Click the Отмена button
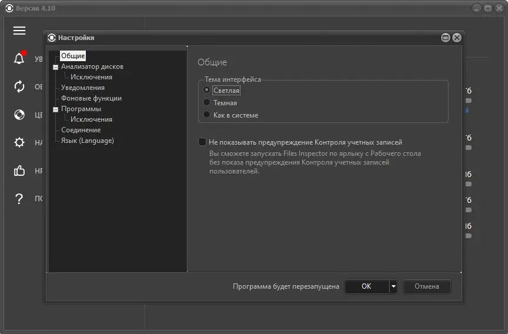The height and width of the screenshot is (334, 508). (x=427, y=286)
